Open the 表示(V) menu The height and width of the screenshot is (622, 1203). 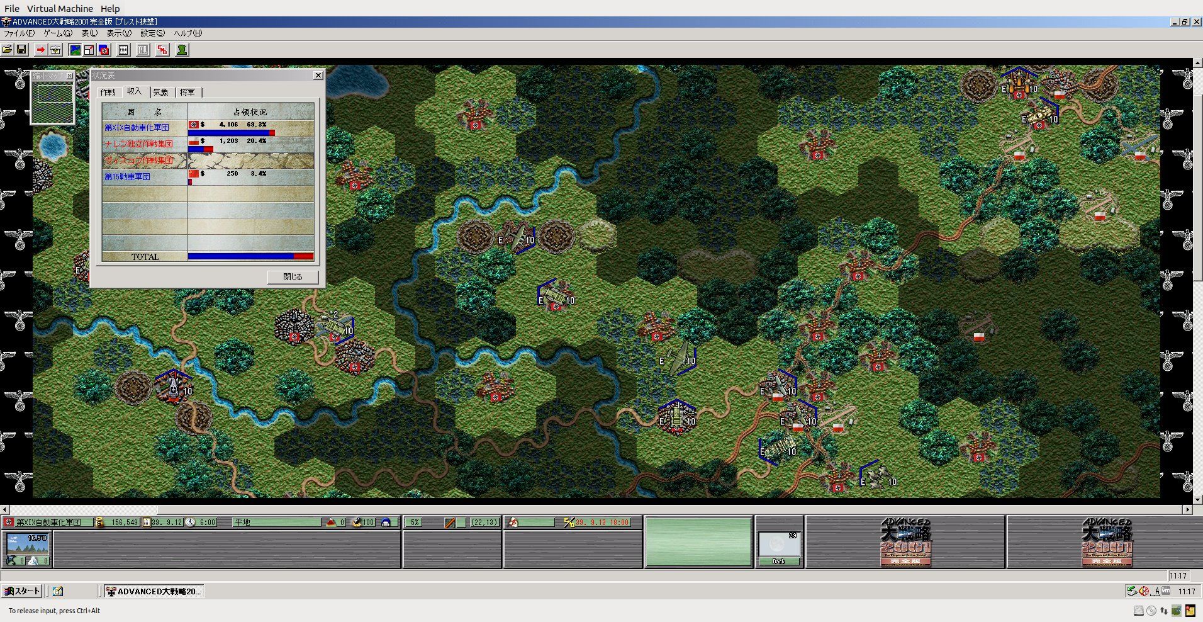[119, 33]
